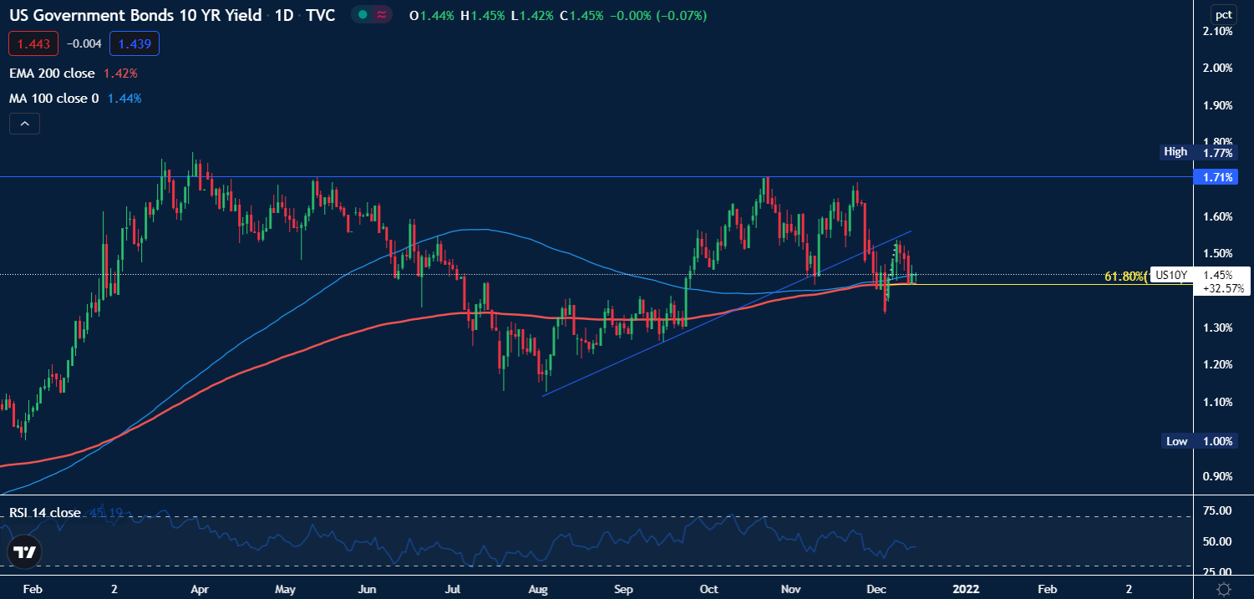Click the red sell price 1.443 button

coord(33,43)
